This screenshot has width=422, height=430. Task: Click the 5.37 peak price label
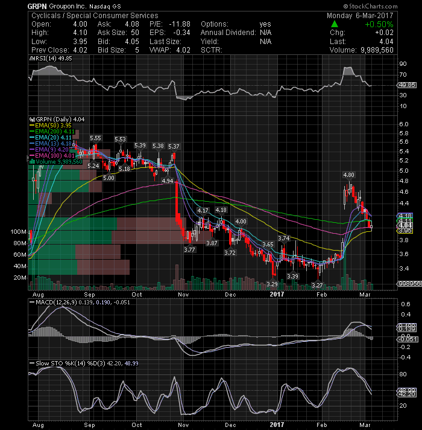click(174, 146)
